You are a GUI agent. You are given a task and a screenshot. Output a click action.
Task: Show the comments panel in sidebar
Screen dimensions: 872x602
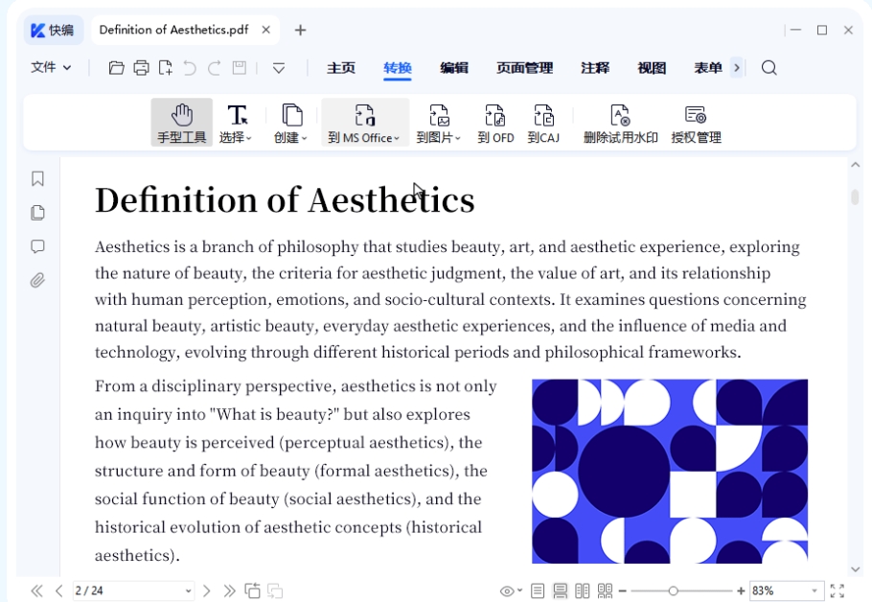pyautogui.click(x=37, y=246)
